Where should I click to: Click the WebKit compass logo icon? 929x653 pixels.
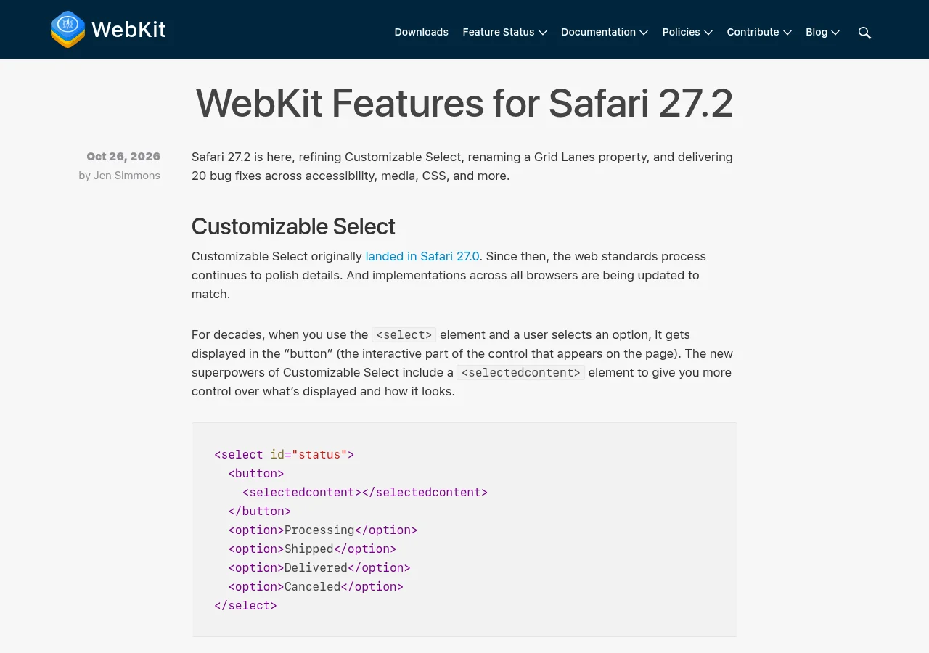tap(67, 30)
